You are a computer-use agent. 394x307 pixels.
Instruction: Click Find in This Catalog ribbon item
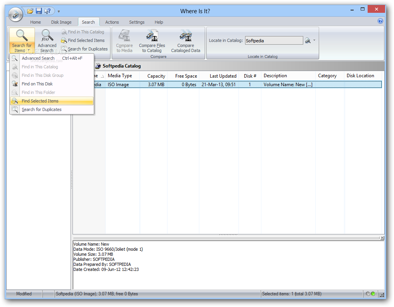pyautogui.click(x=83, y=32)
